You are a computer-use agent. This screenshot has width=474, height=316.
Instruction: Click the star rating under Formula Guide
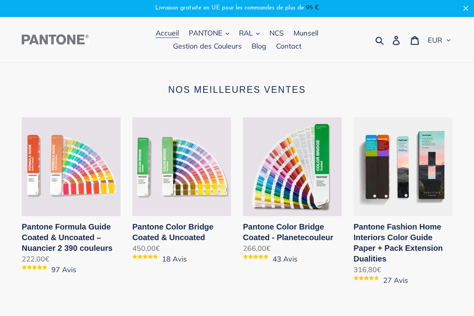[35, 267]
